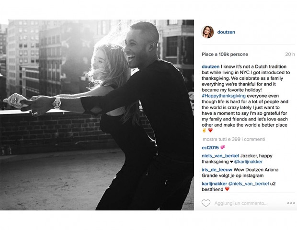The height and width of the screenshot is (230, 297).
Task: Open ecl2015 commenter profile
Action: pos(210,148)
